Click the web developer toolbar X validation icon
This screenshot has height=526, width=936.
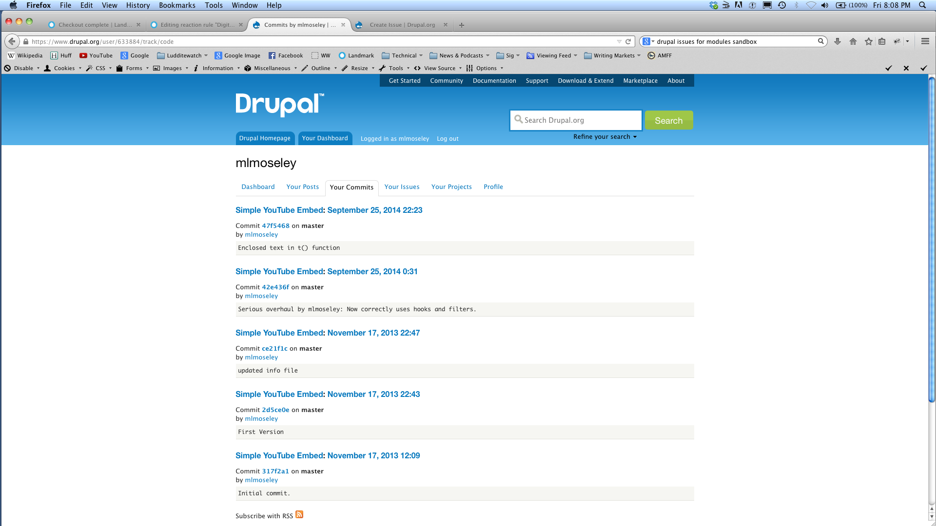pos(906,68)
